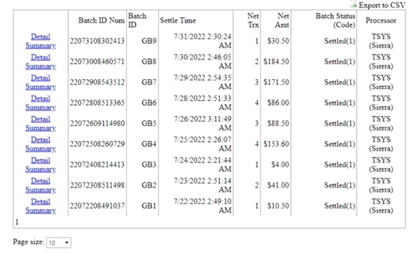This screenshot has height=254, width=419.
Task: Open Detail link for batch GB8
Action: coord(40,57)
